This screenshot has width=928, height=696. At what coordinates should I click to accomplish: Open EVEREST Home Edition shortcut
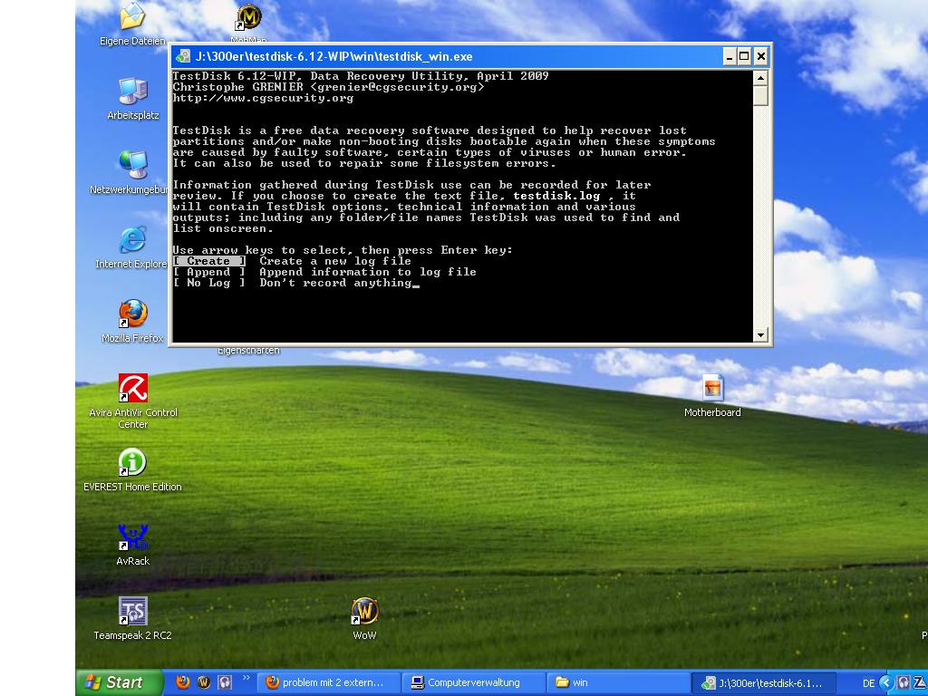pyautogui.click(x=132, y=470)
